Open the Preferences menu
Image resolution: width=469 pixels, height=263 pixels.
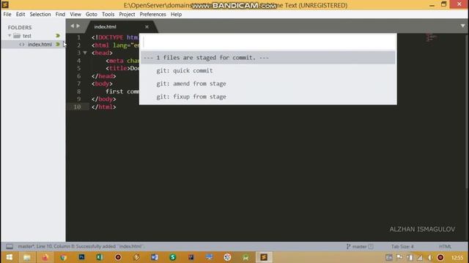152,15
